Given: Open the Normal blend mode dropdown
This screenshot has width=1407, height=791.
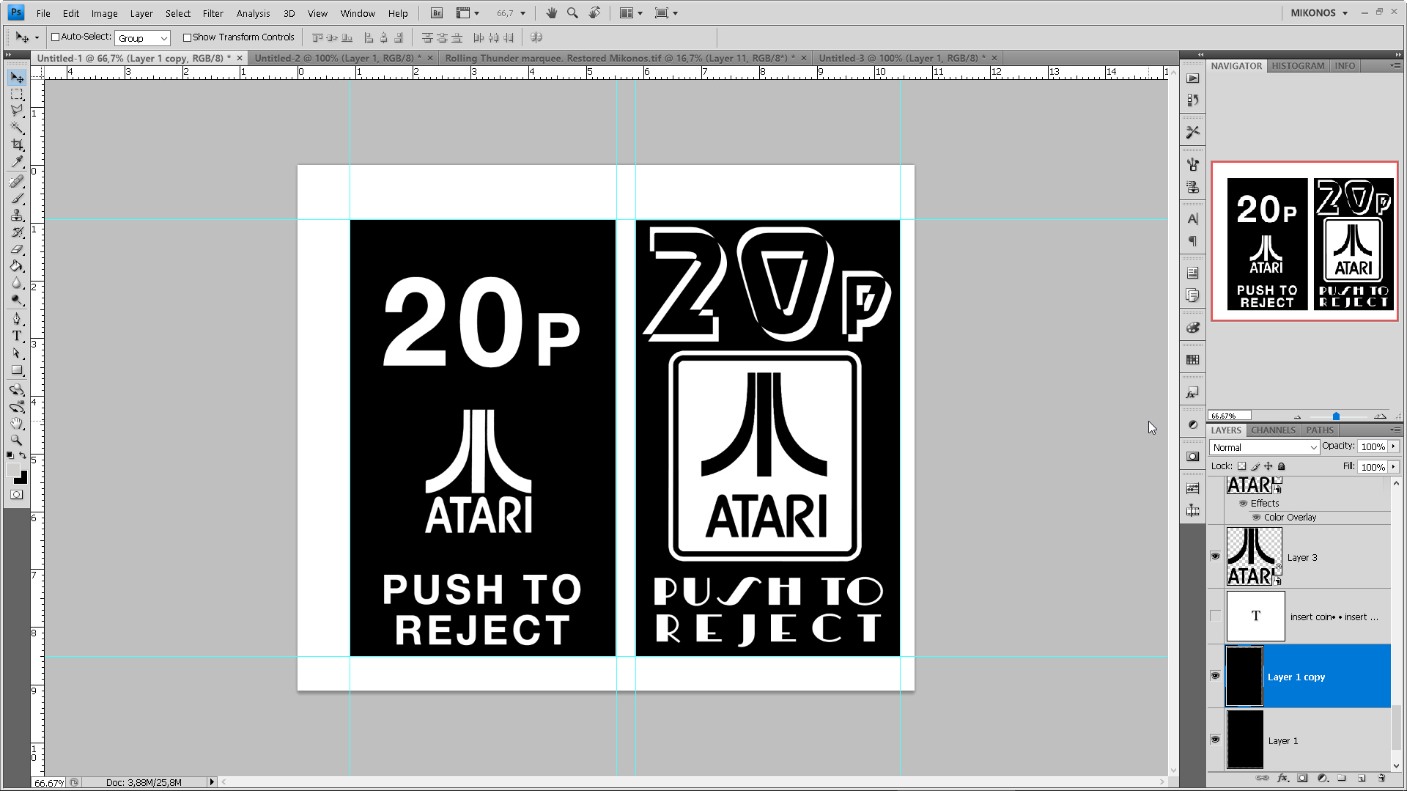Looking at the screenshot, I should coord(1264,447).
